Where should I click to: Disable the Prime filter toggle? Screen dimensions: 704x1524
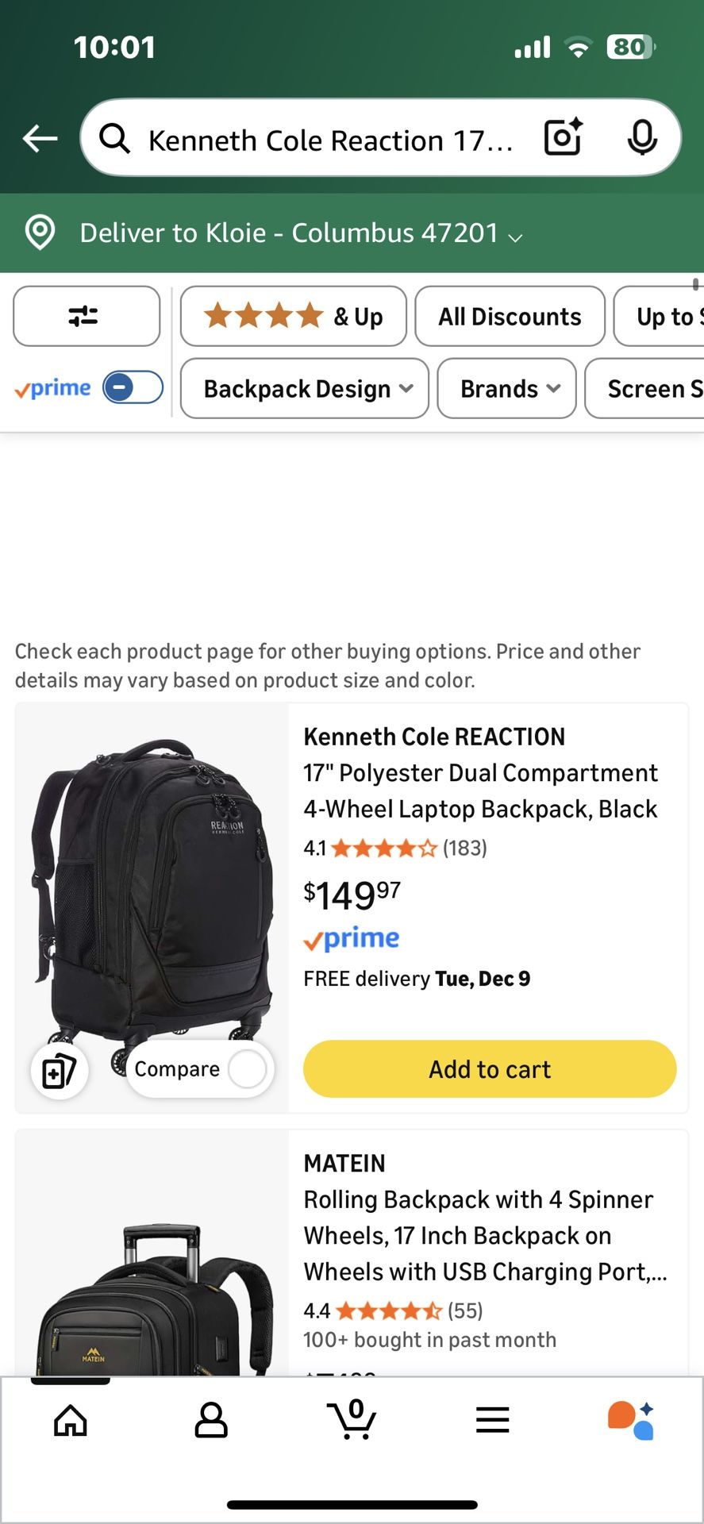click(131, 387)
